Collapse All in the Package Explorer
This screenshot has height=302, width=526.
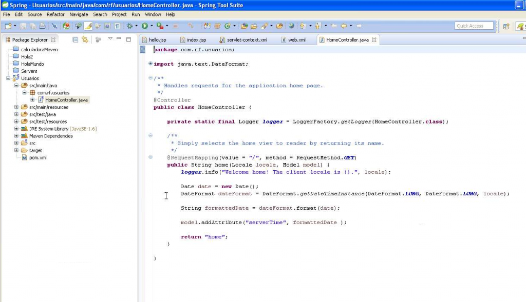75,39
